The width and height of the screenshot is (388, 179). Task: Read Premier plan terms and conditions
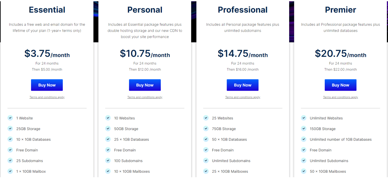(x=340, y=97)
